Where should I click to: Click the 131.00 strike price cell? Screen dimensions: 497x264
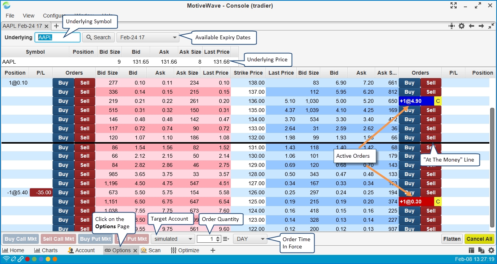pos(248,147)
